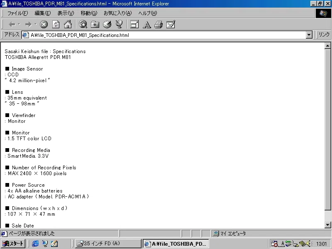Open the volume speaker icon in system tray

(x=309, y=244)
